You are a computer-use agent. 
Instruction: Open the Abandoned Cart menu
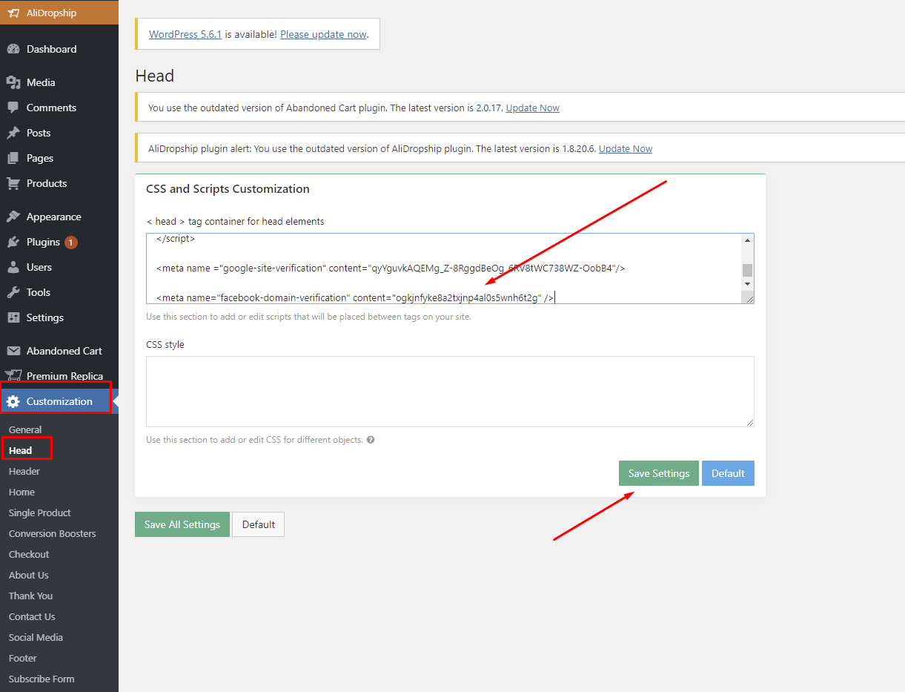64,351
